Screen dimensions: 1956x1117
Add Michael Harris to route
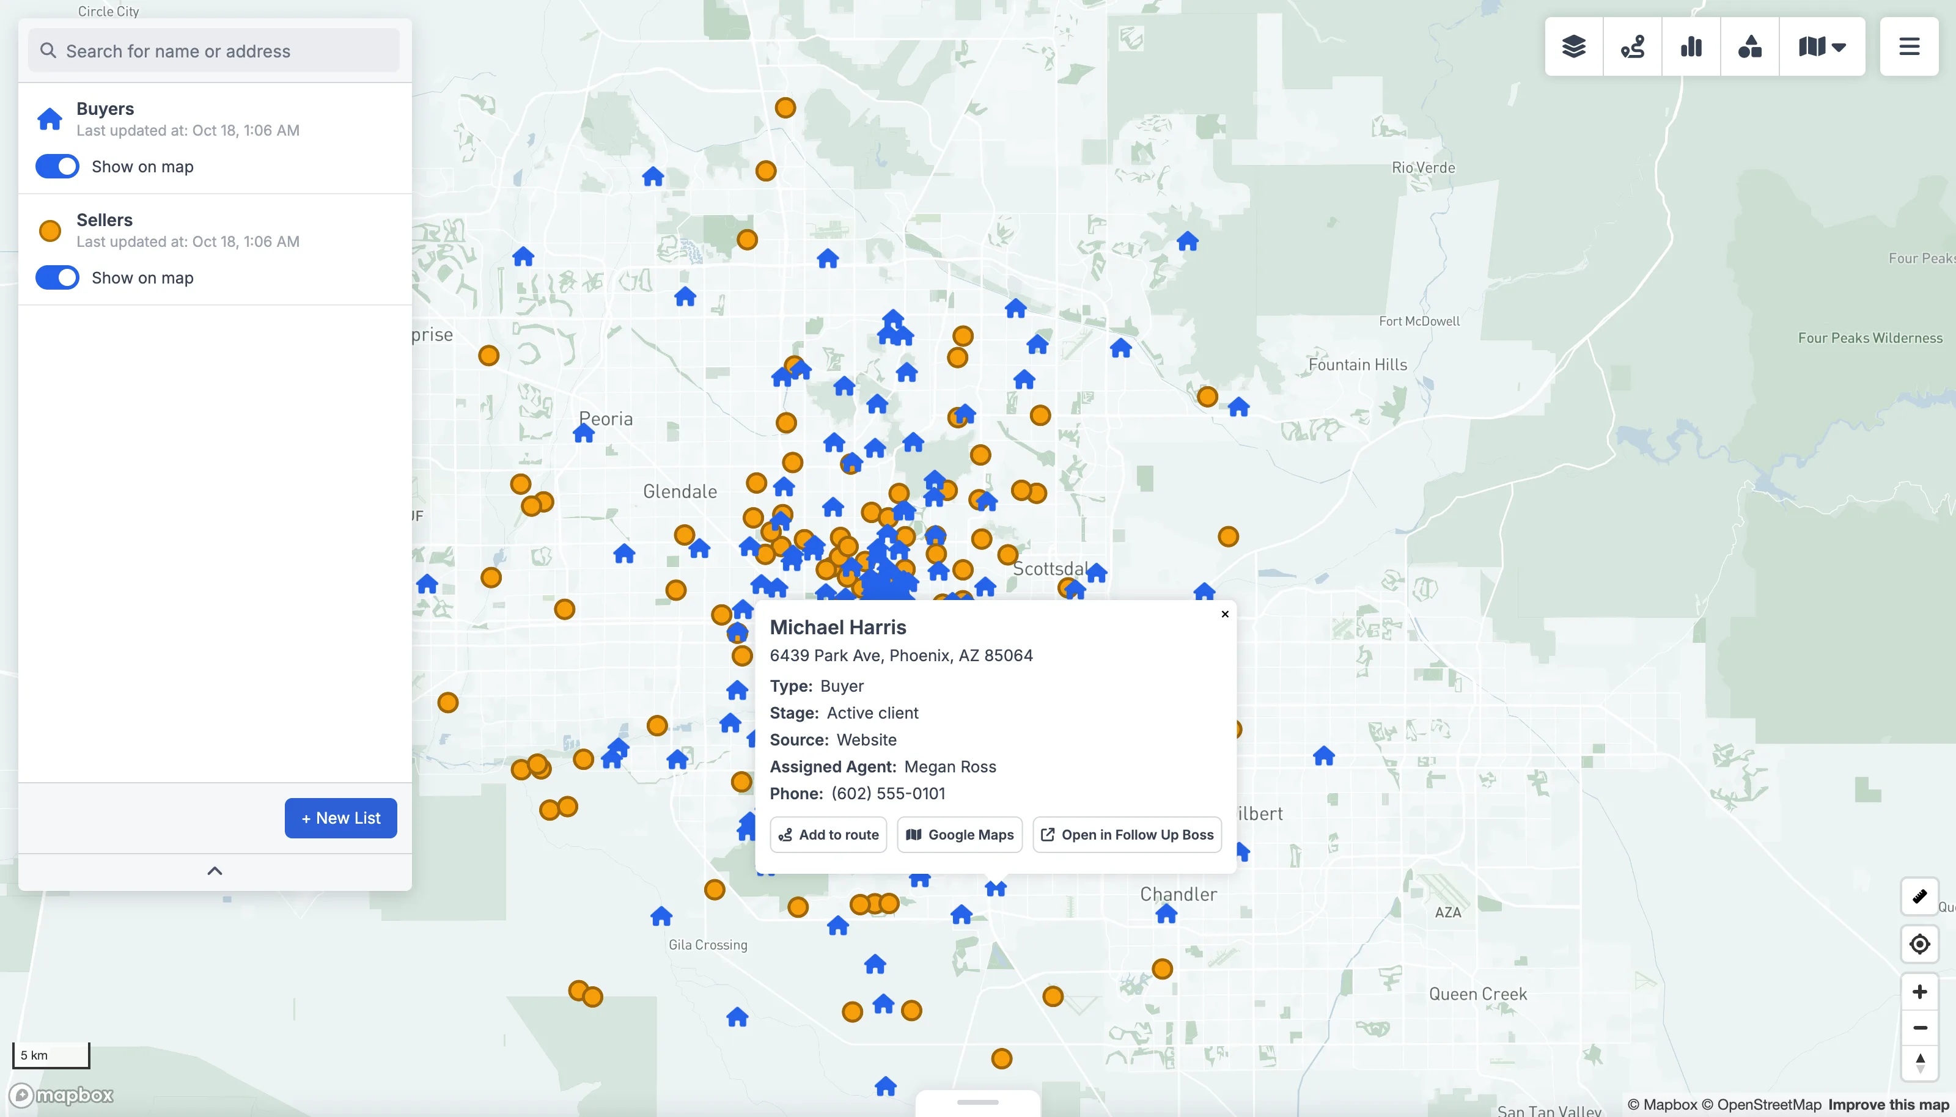click(828, 835)
